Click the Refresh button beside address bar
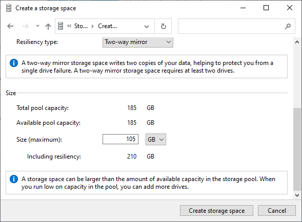Image resolution: width=302 pixels, height=222 pixels. (164, 26)
